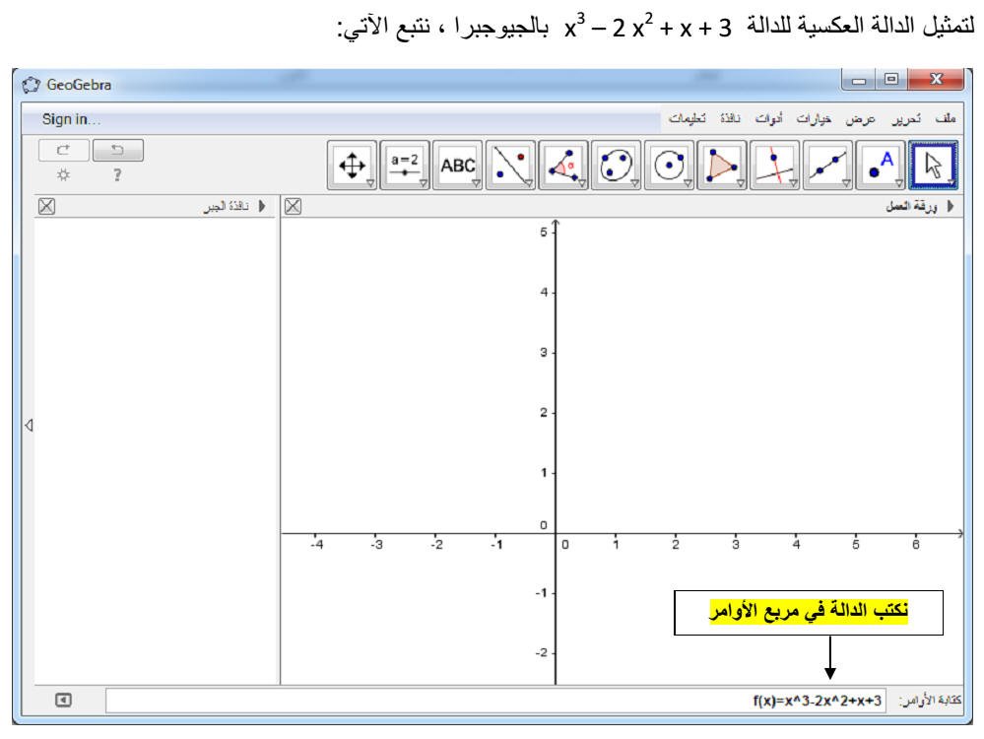The width and height of the screenshot is (984, 739).
Task: Open the settings gear icon
Action: (63, 174)
